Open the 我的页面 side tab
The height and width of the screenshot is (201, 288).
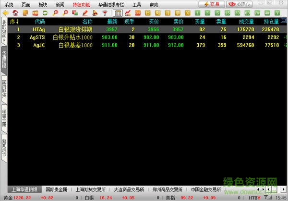(x=4, y=31)
